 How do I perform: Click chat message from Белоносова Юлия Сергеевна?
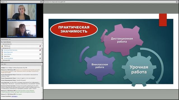pyautogui.click(x=20, y=87)
